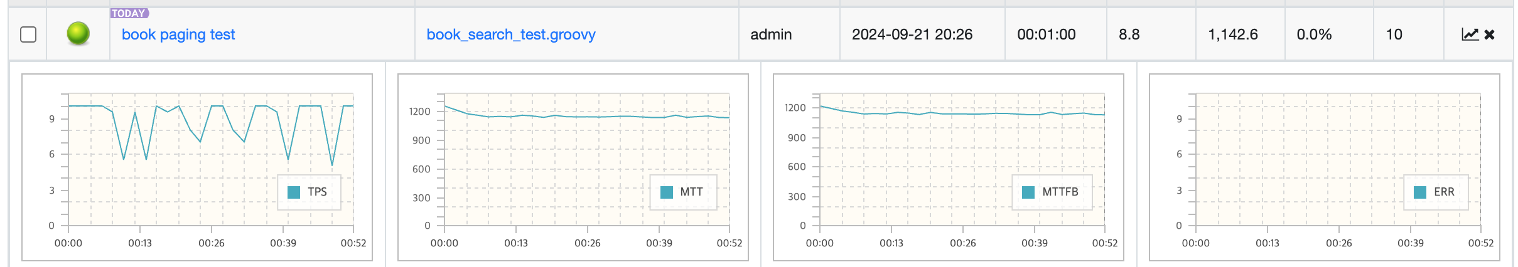Select the MTT line chart thumbnail

pos(573,167)
